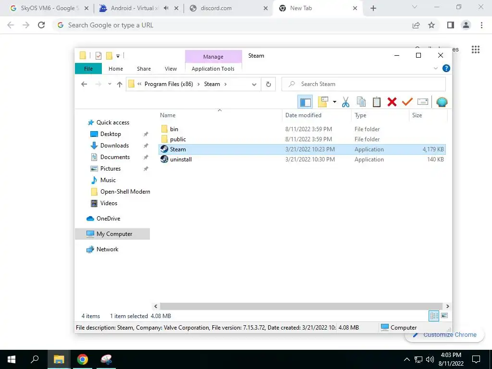Open the File ribbon tab
The height and width of the screenshot is (369, 492).
tap(88, 69)
